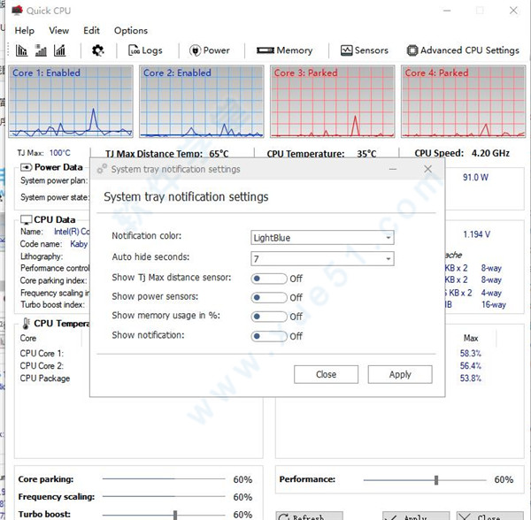Click Close button in notification settings dialog
Image resolution: width=531 pixels, height=520 pixels.
tap(326, 374)
